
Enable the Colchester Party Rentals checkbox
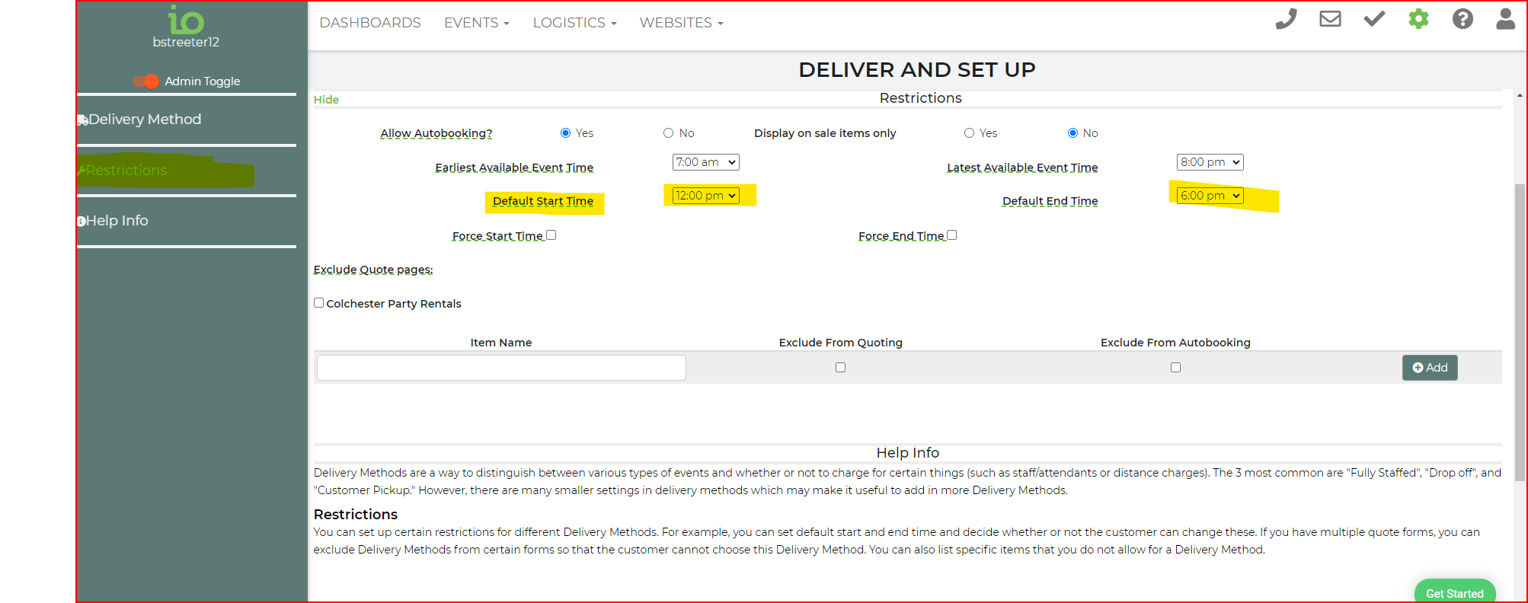point(319,303)
